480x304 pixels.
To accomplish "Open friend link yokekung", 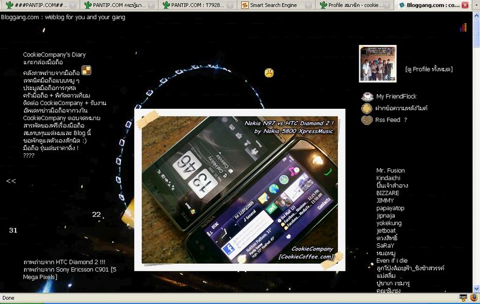I will pos(389,223).
